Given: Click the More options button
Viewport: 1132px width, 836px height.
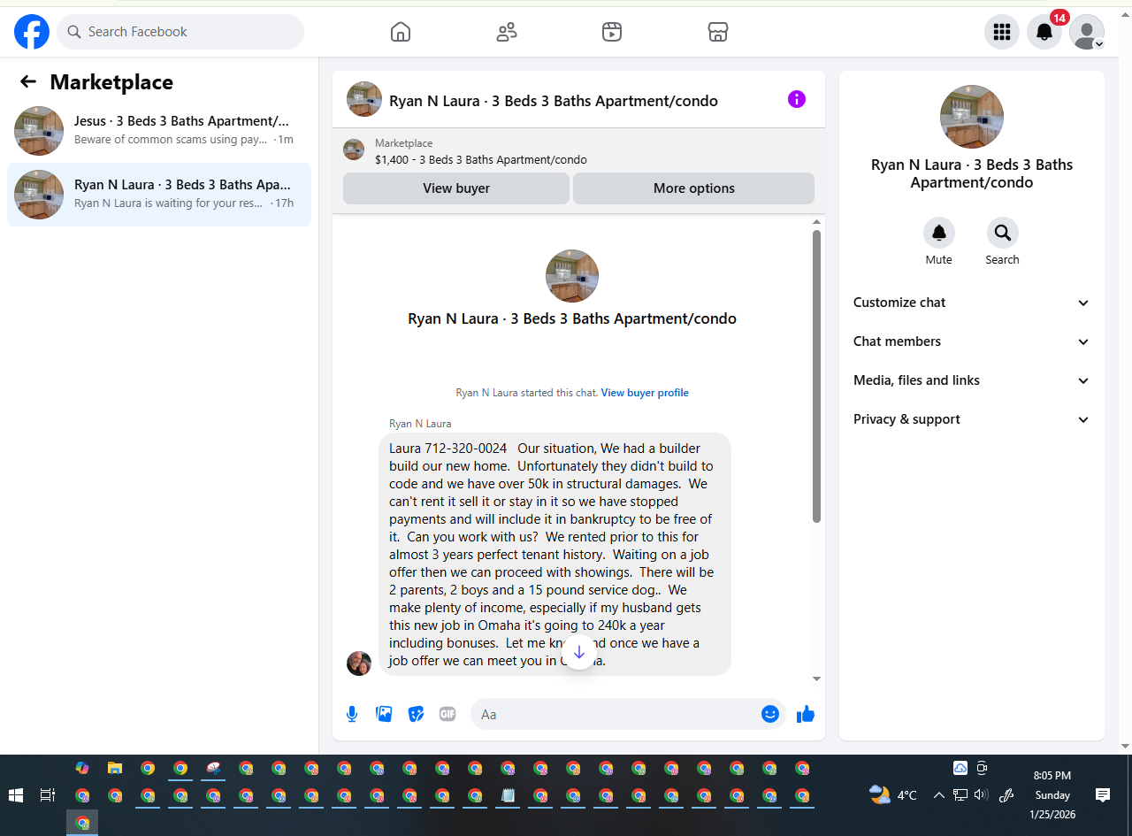Looking at the screenshot, I should pos(693,188).
